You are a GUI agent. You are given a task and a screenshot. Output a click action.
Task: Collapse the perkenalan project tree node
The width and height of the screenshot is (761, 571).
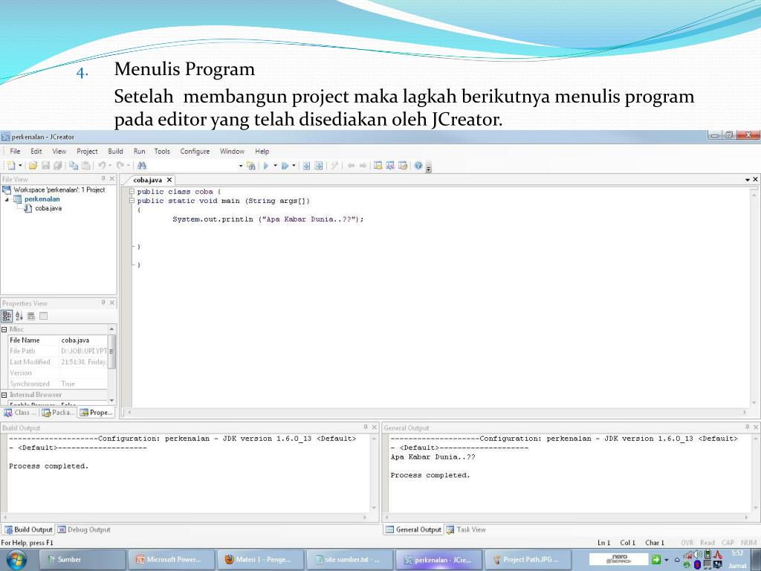tap(7, 199)
